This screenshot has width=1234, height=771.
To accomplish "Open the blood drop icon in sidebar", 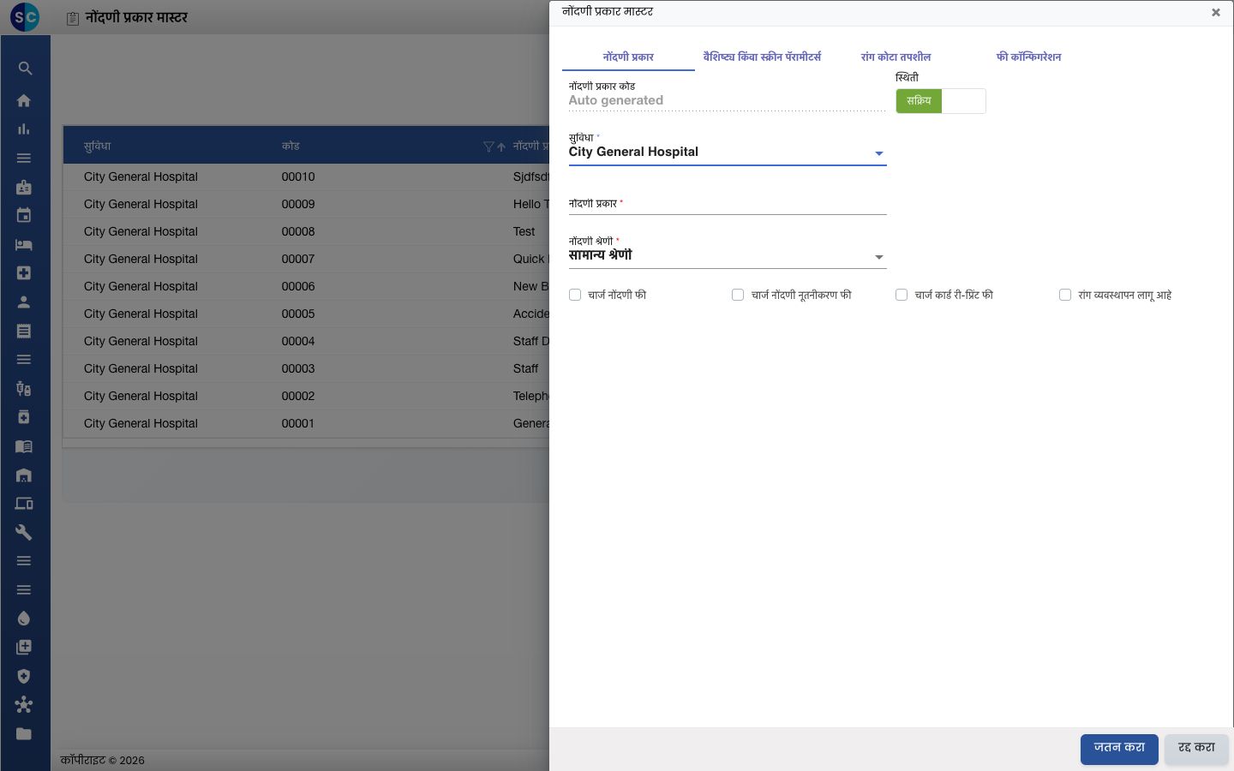I will tap(24, 619).
